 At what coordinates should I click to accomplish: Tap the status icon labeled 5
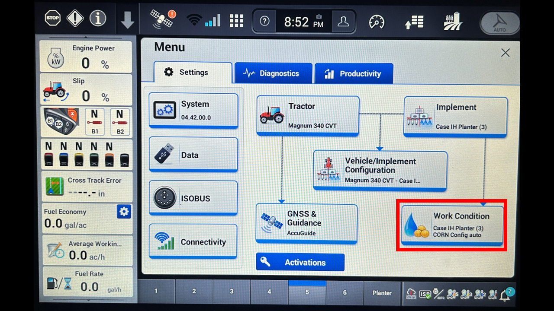point(453,294)
